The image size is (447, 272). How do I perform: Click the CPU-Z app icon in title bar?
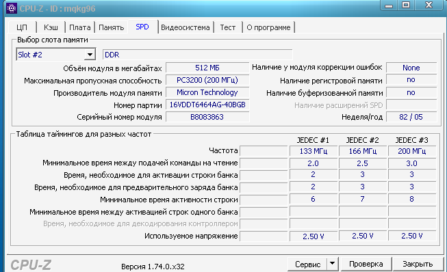point(12,8)
